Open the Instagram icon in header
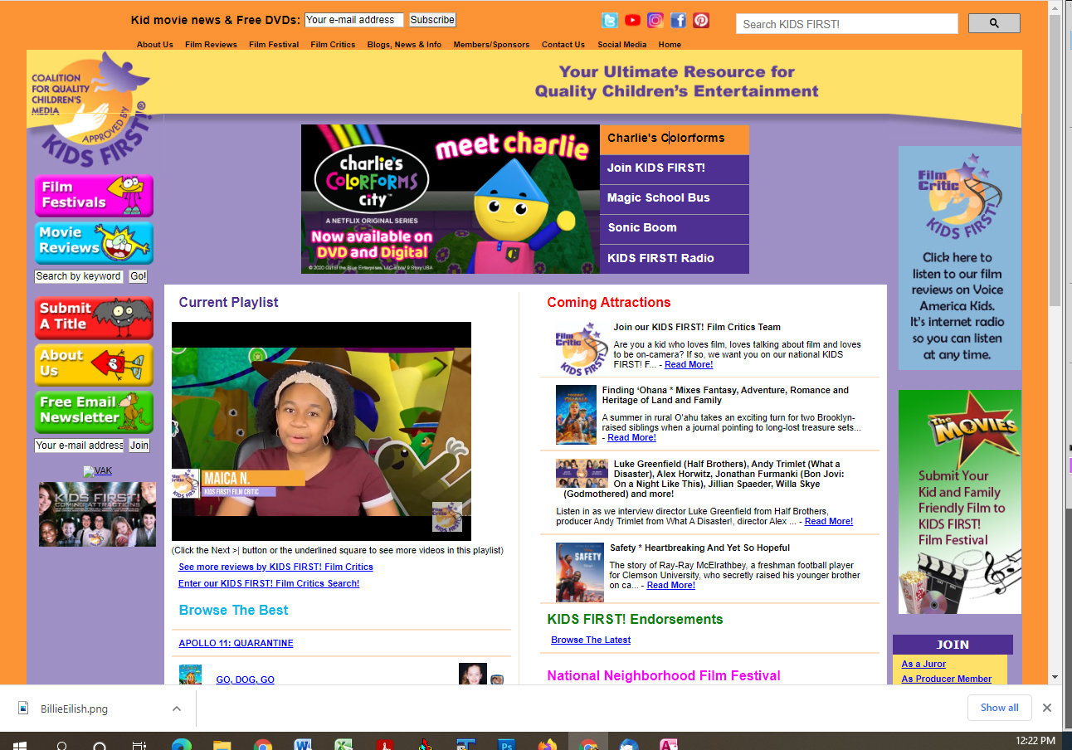 pyautogui.click(x=655, y=21)
